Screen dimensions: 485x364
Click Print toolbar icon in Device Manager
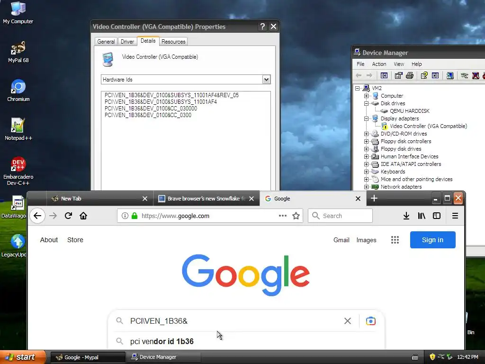410,75
